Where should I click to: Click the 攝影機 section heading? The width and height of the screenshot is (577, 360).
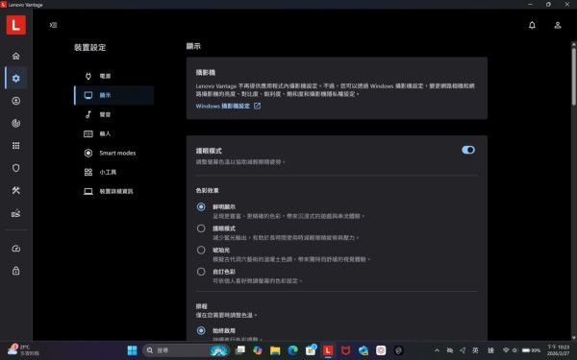pyautogui.click(x=206, y=73)
